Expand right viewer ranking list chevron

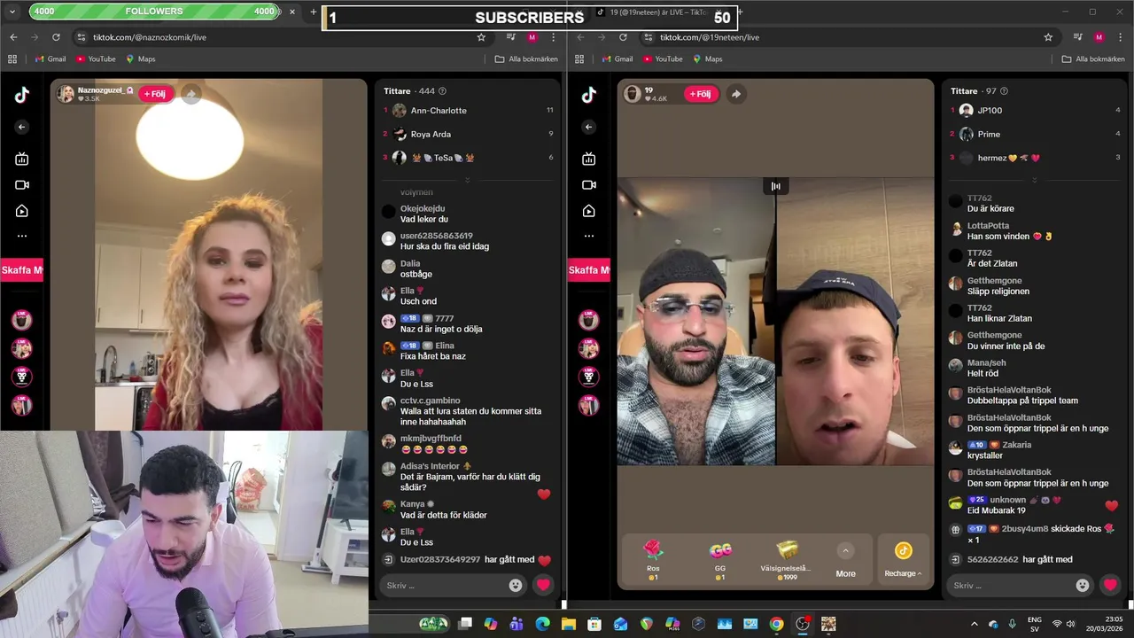click(x=1034, y=180)
